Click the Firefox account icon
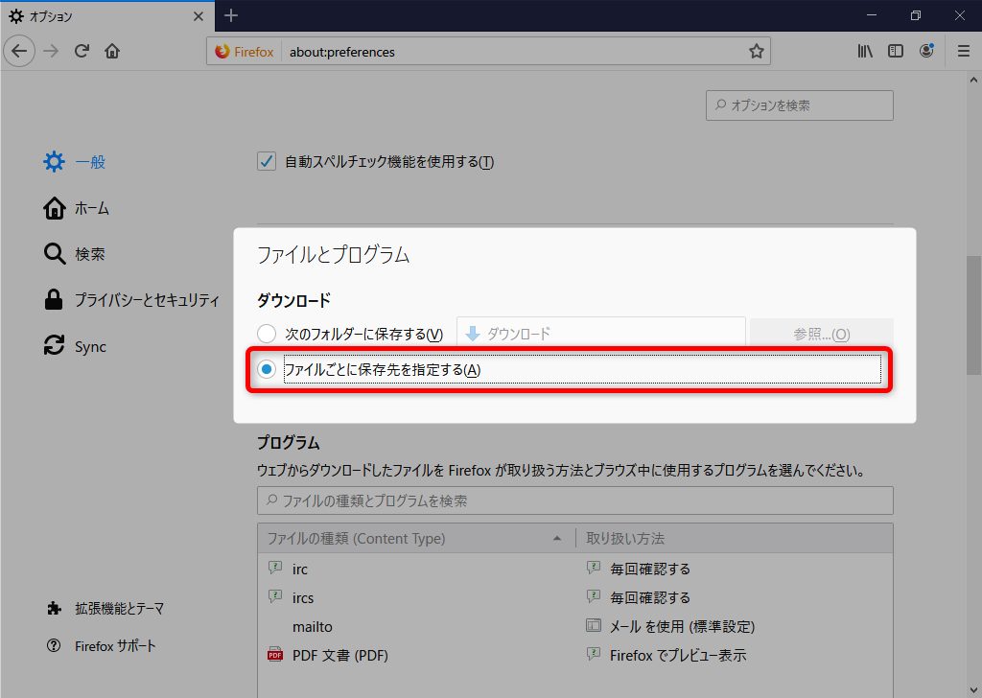The width and height of the screenshot is (982, 698). [x=926, y=51]
